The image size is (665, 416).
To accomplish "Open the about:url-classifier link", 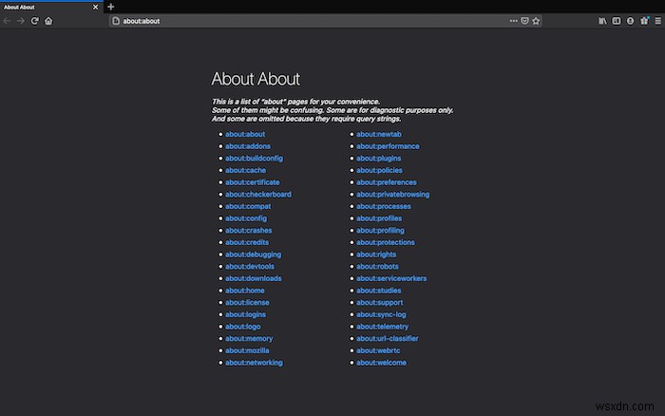I will pos(388,339).
